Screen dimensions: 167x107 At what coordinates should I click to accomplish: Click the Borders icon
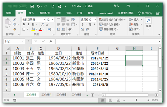[x=24, y=29]
